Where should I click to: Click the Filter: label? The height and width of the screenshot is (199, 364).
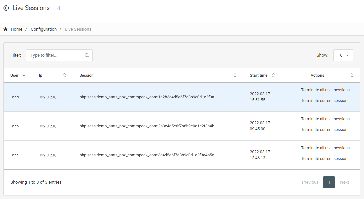coord(16,55)
